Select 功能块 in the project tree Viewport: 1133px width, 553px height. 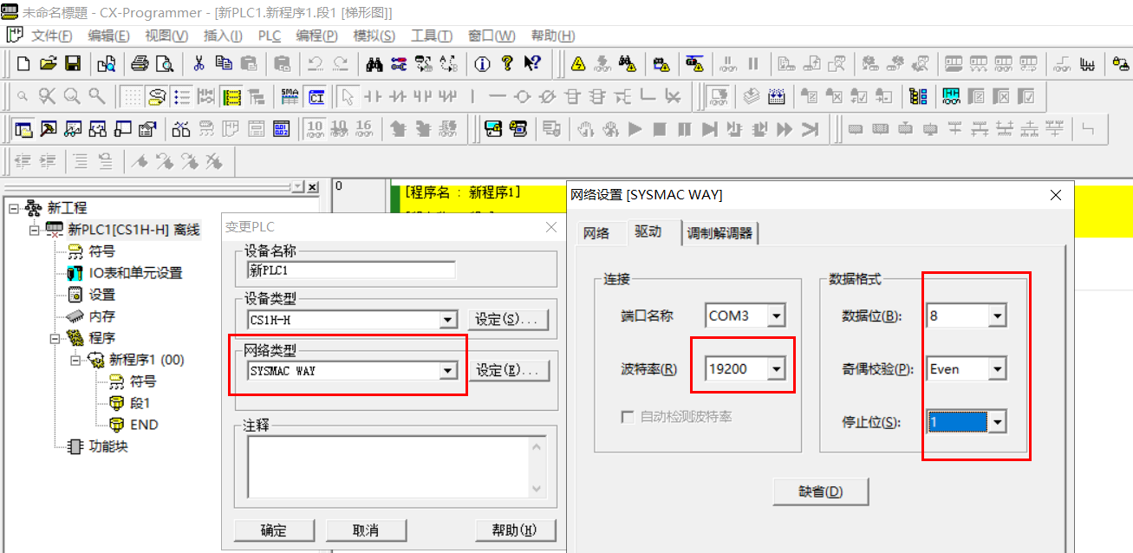[108, 446]
